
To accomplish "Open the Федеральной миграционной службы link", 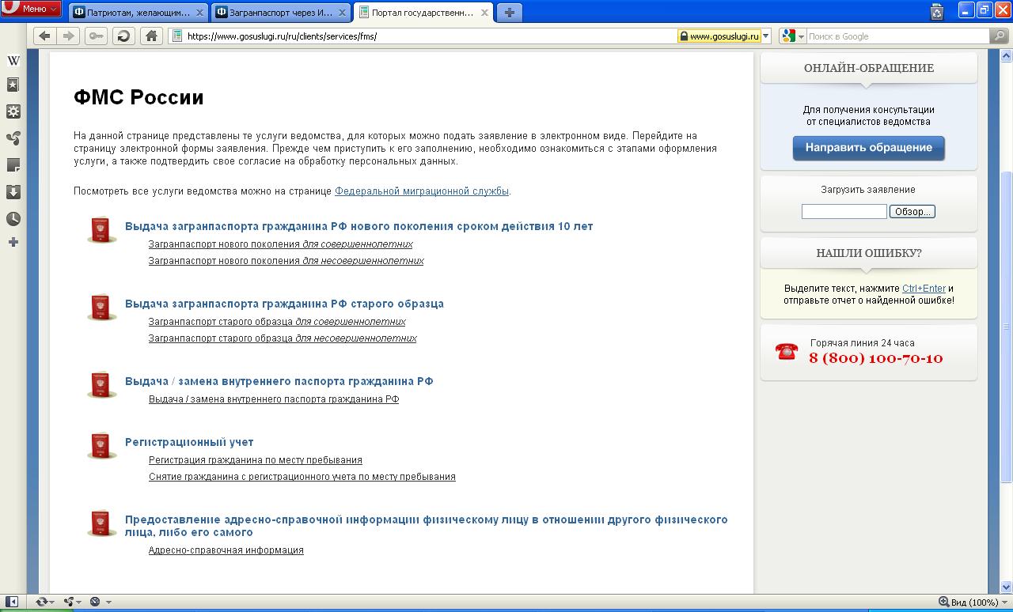I will (421, 191).
